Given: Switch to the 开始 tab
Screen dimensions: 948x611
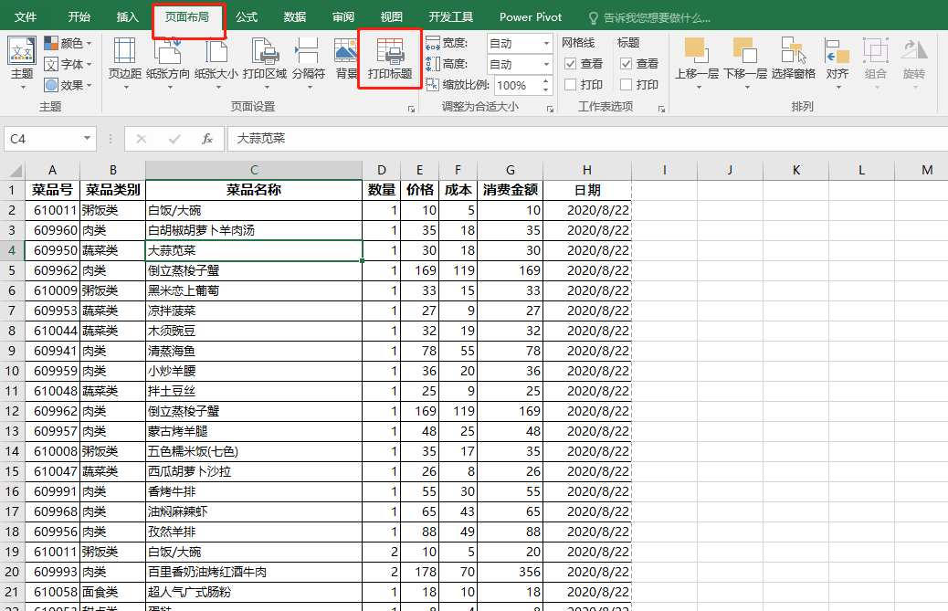Looking at the screenshot, I should coord(79,17).
